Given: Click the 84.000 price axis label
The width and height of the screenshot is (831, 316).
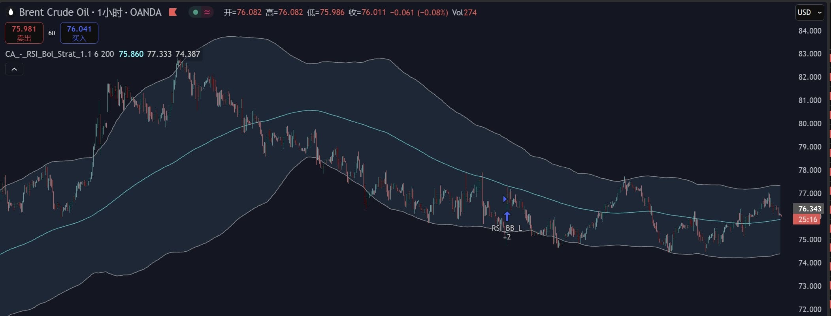Looking at the screenshot, I should tap(810, 31).
